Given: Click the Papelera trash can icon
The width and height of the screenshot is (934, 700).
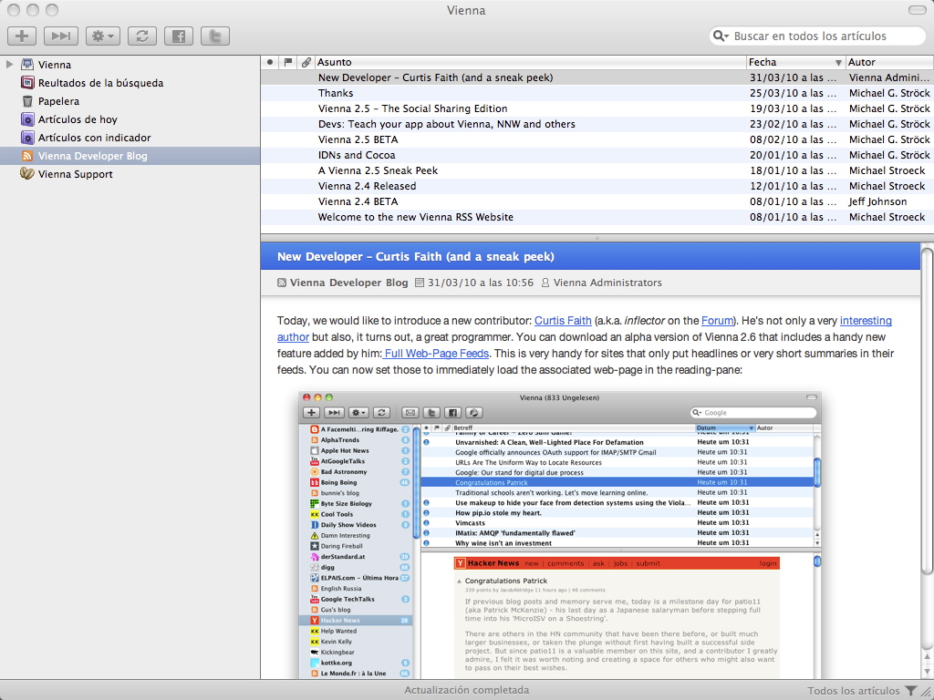Looking at the screenshot, I should (x=27, y=101).
